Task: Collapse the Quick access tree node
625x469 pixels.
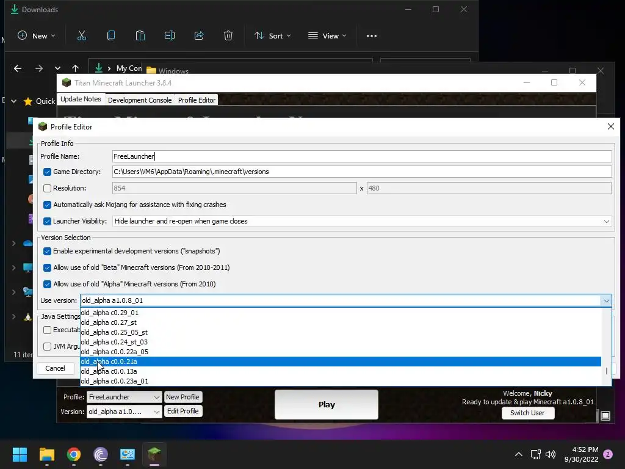Action: tap(14, 101)
